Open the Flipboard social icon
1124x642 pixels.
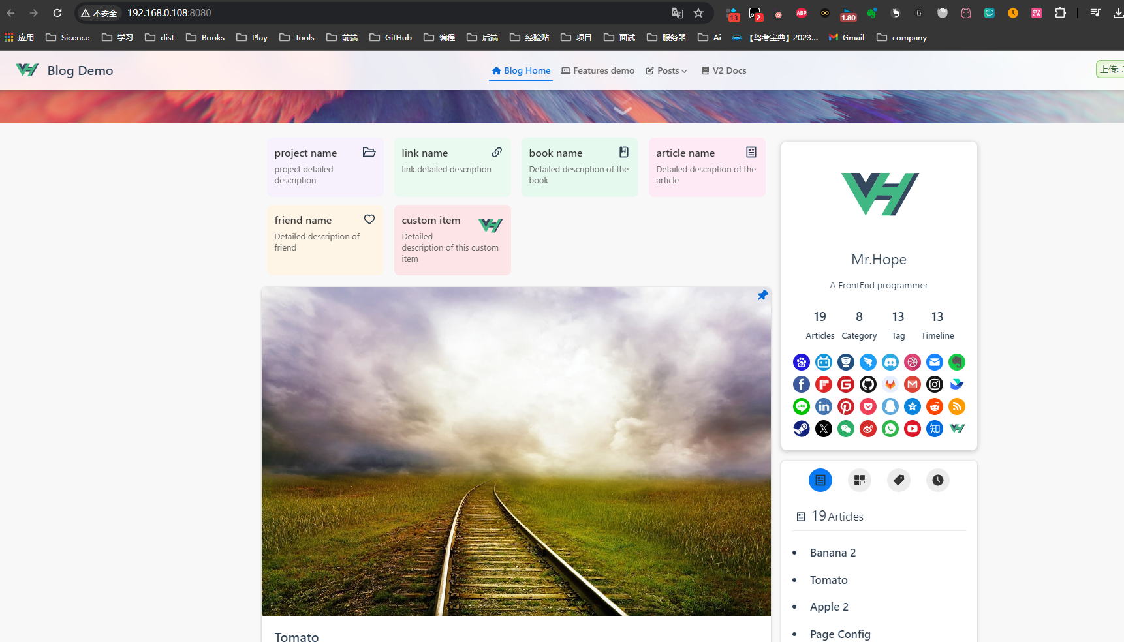[x=824, y=384]
